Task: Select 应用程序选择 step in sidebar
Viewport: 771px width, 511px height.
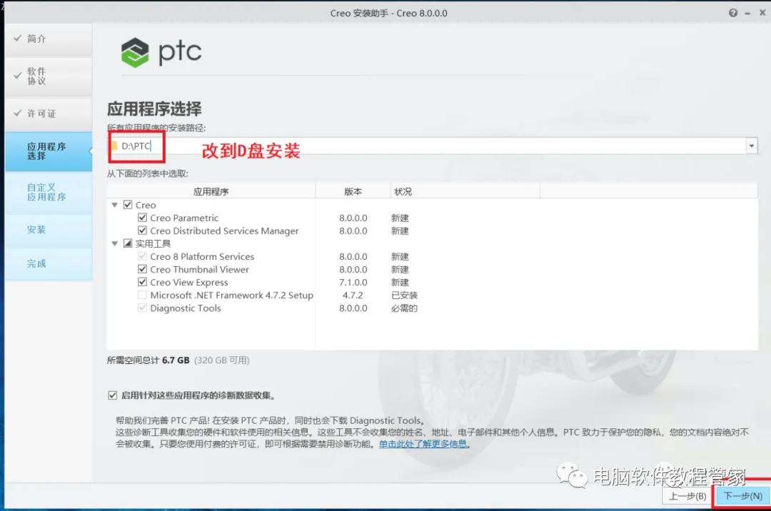Action: pyautogui.click(x=49, y=151)
